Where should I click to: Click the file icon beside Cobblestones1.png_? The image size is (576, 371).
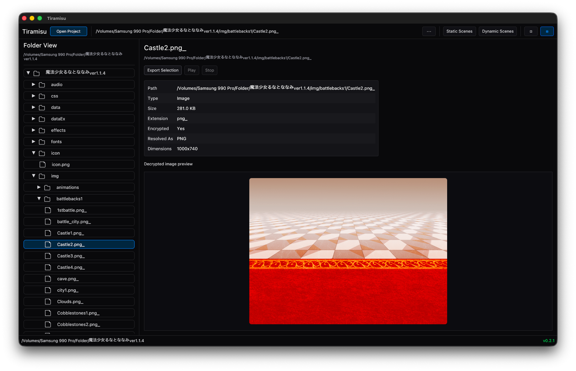click(48, 313)
